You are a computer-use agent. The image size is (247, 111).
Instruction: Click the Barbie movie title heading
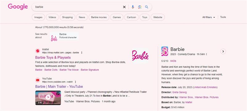click(x=177, y=49)
